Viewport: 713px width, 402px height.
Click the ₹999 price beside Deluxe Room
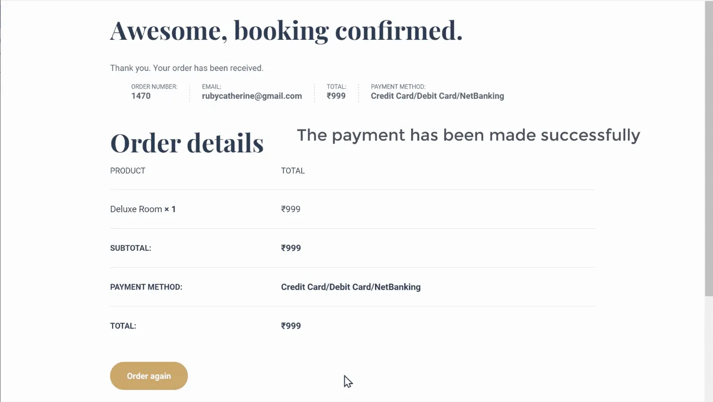(291, 209)
